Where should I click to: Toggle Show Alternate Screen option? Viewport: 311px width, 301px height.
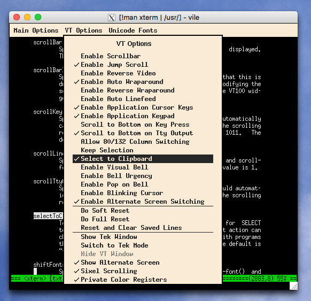point(143,263)
